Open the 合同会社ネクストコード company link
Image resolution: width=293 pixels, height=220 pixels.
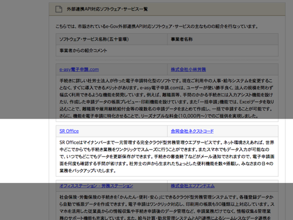pos(192,131)
